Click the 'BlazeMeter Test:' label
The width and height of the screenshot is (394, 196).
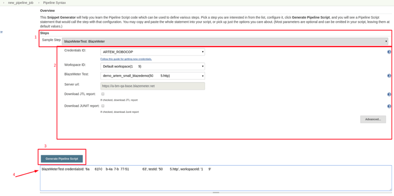(x=77, y=74)
